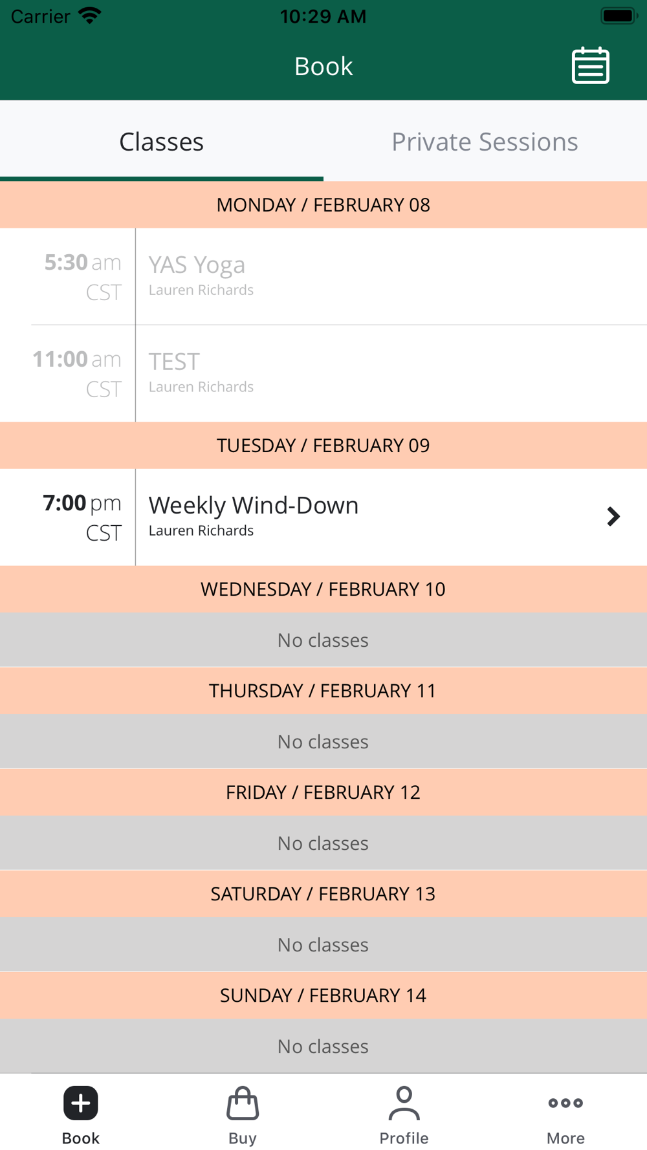Tap the 5:30 am CST time

point(83,276)
